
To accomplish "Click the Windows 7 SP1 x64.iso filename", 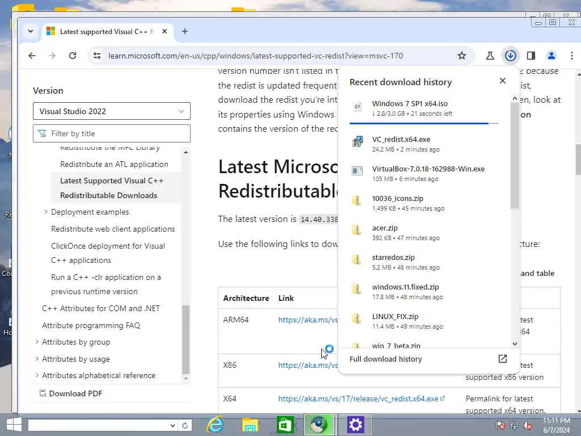I will coord(410,103).
